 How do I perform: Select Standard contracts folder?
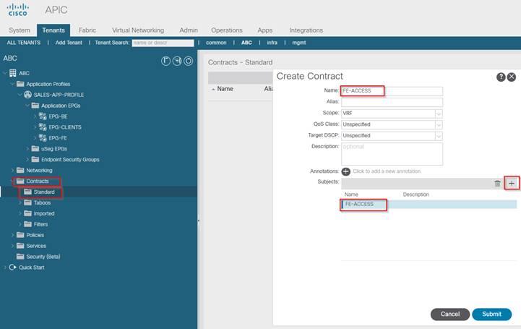click(44, 192)
